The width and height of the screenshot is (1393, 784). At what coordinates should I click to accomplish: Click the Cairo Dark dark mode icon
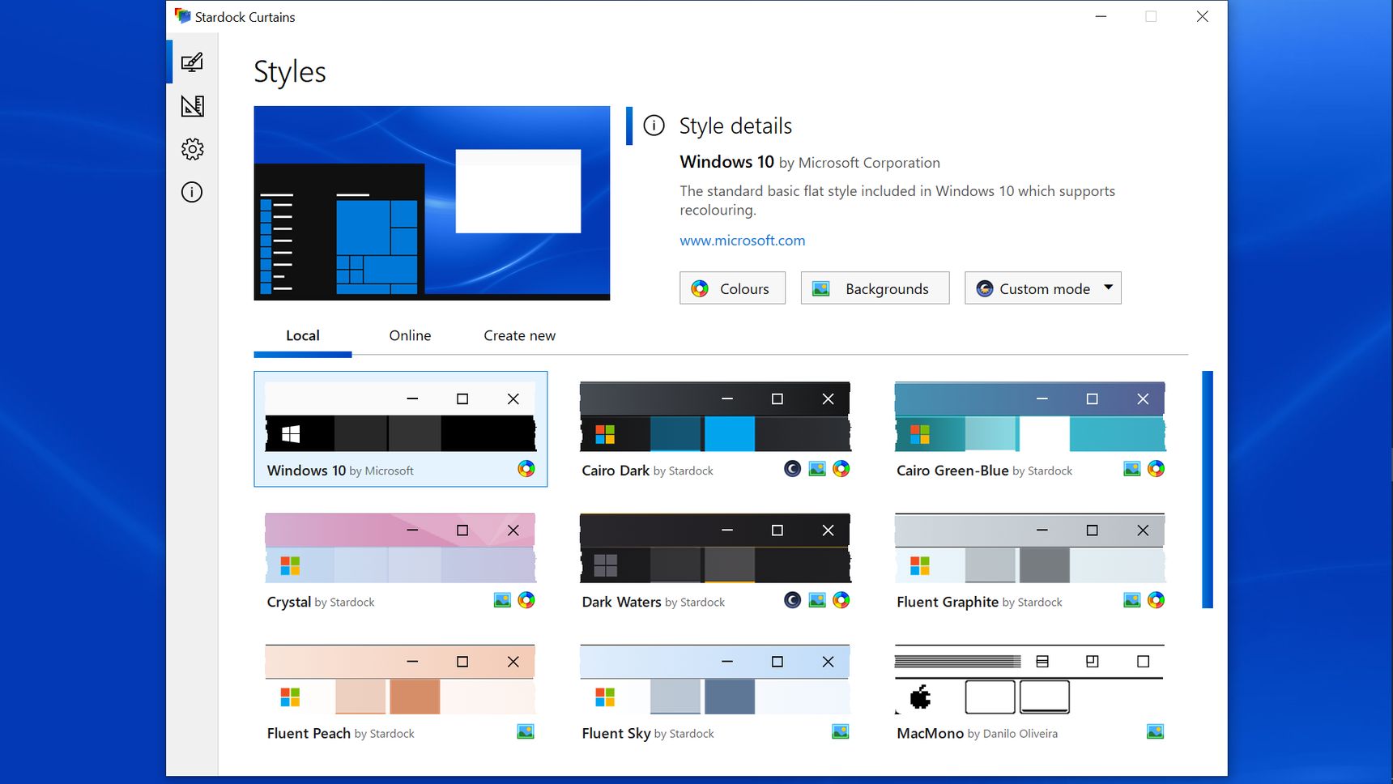pyautogui.click(x=793, y=468)
